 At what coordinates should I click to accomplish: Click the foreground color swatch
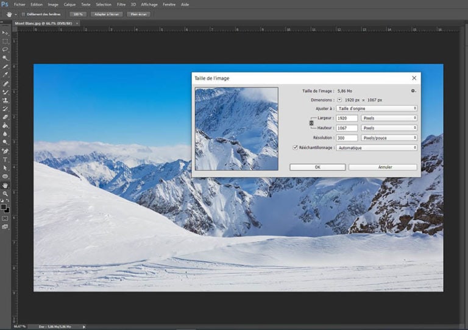coord(4,207)
